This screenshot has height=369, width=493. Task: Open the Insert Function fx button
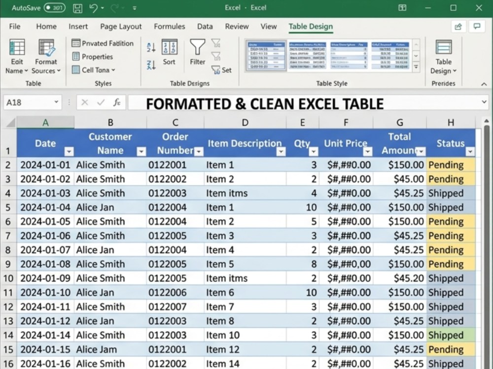pyautogui.click(x=117, y=102)
